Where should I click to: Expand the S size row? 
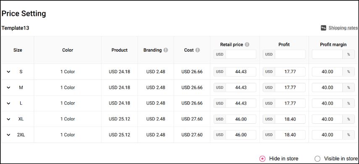click(x=8, y=72)
